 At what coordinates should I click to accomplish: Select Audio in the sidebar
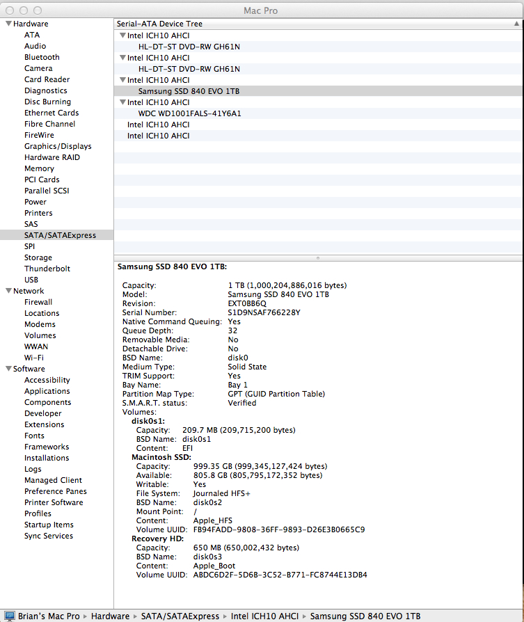tap(35, 46)
